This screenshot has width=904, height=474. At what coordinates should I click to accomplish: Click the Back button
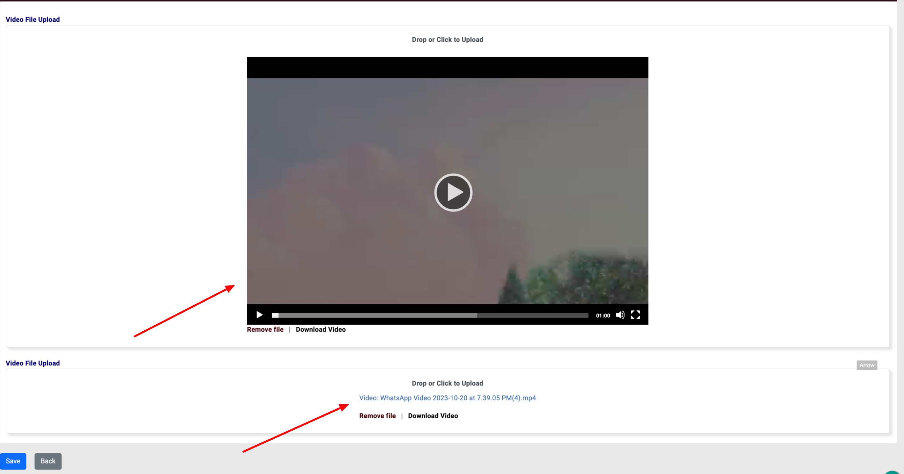[48, 461]
